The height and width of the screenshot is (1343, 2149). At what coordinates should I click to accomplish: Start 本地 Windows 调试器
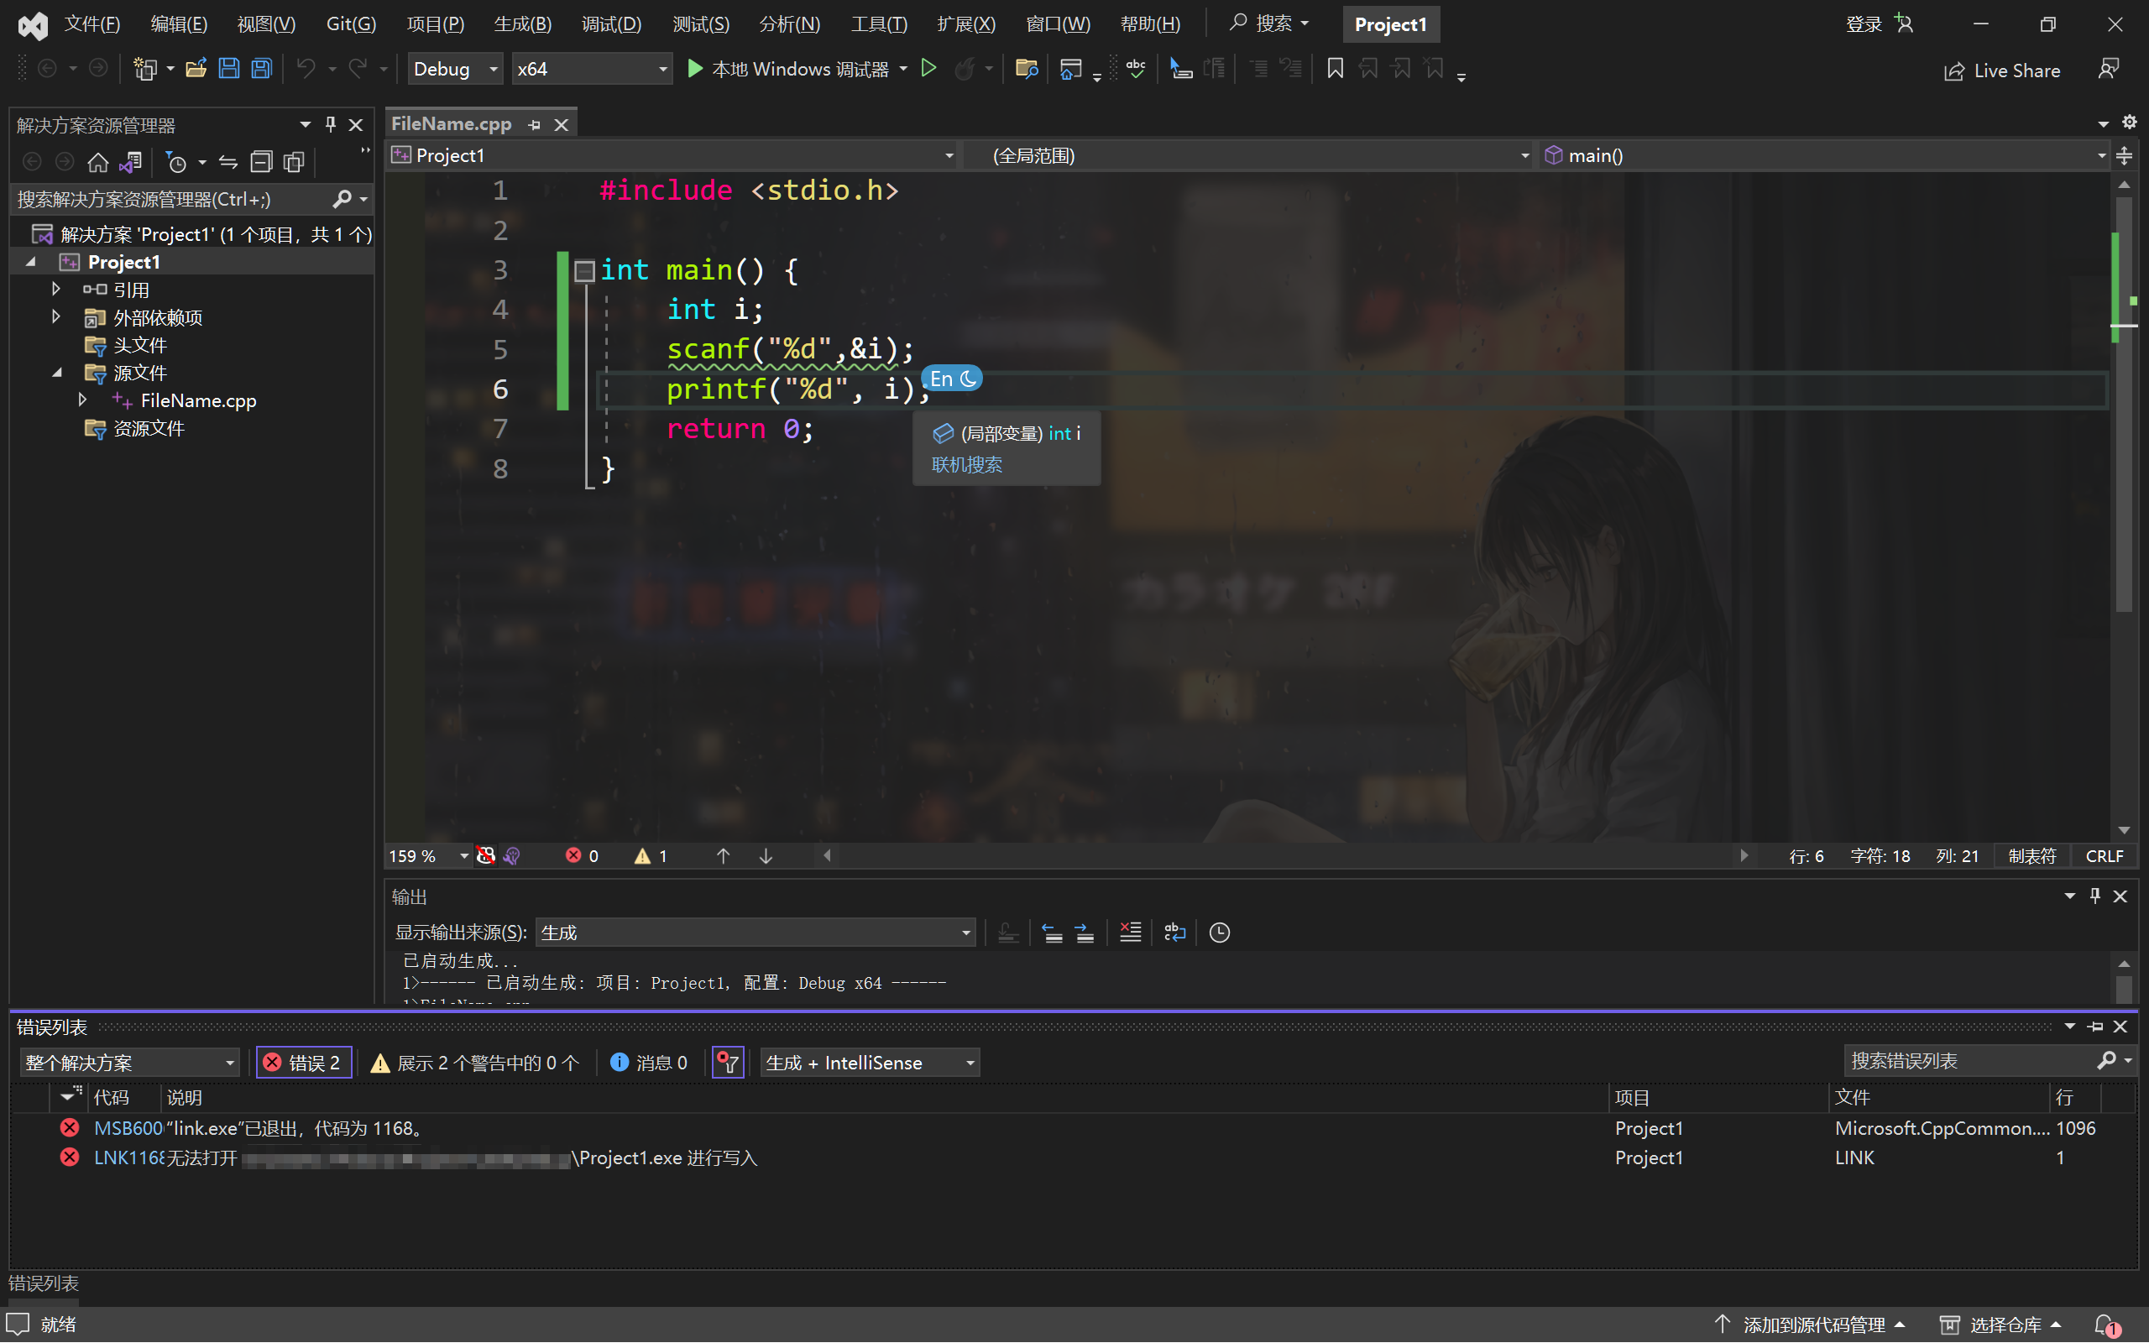(x=787, y=68)
